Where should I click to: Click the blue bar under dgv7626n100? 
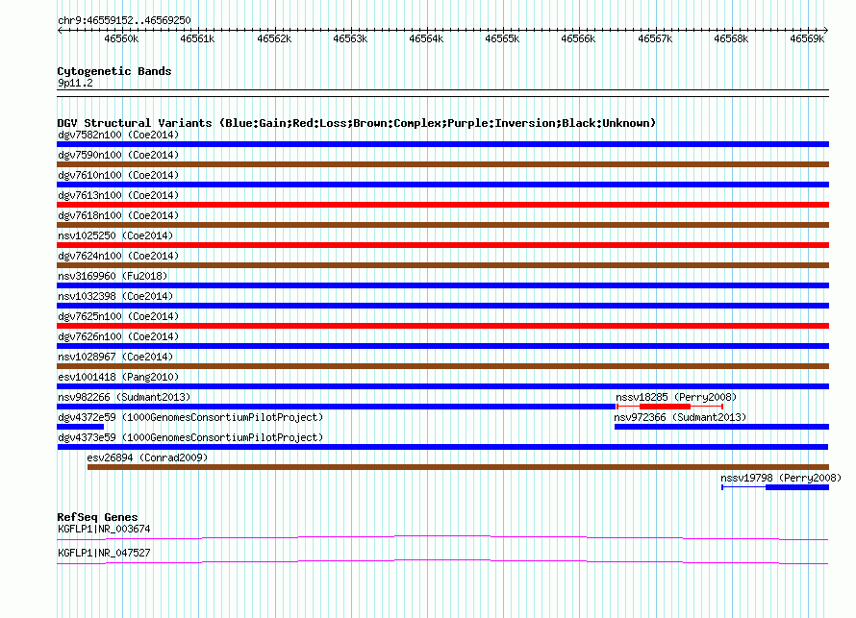[442, 346]
